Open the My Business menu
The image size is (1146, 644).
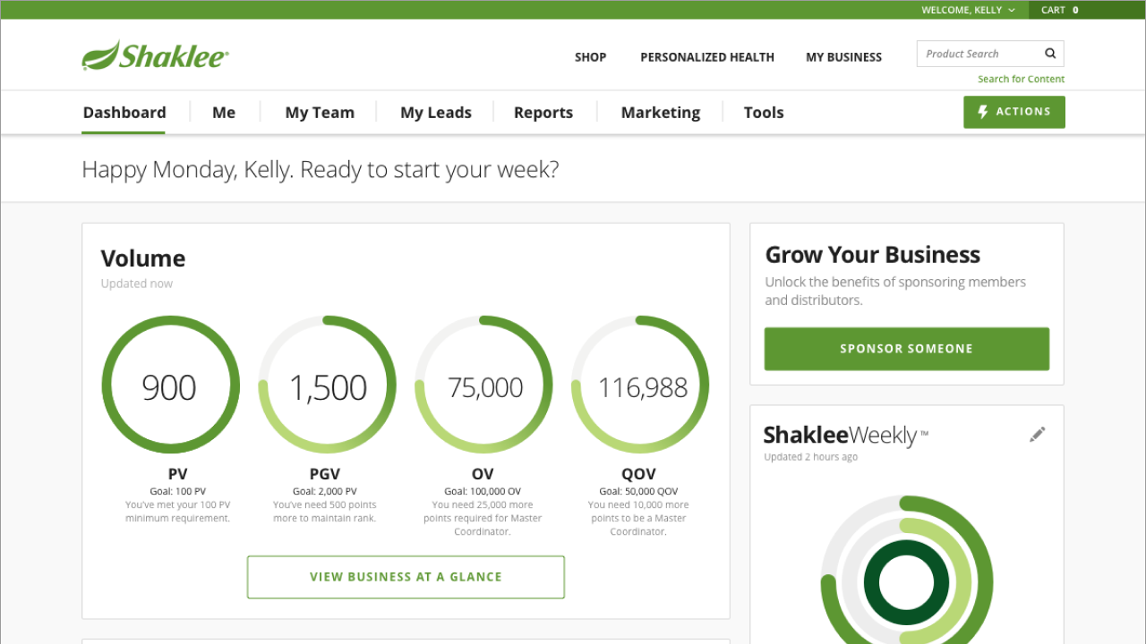point(843,56)
